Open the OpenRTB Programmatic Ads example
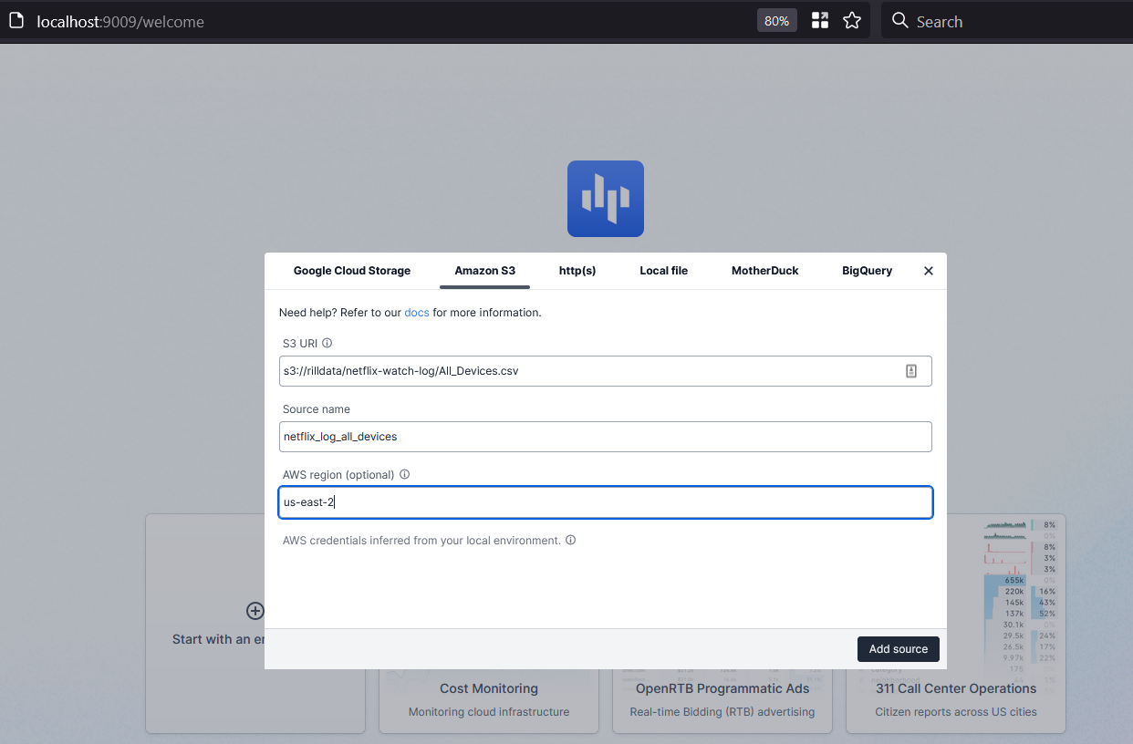Screen dimensions: 1133x744 tap(722, 699)
